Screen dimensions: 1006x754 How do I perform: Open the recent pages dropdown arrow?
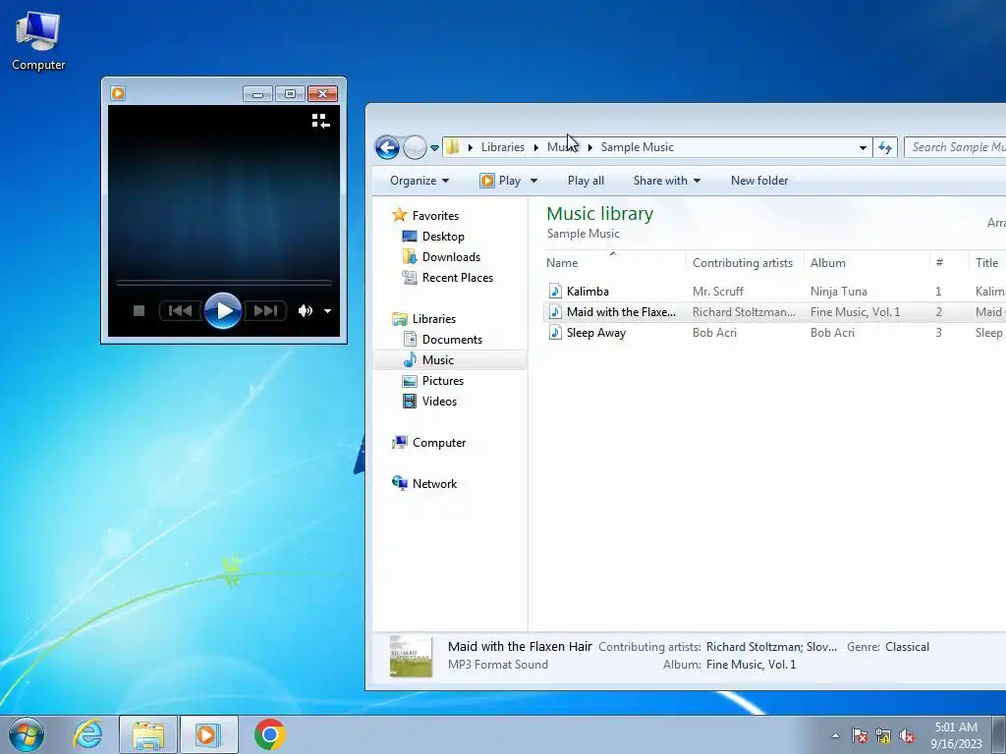(434, 148)
